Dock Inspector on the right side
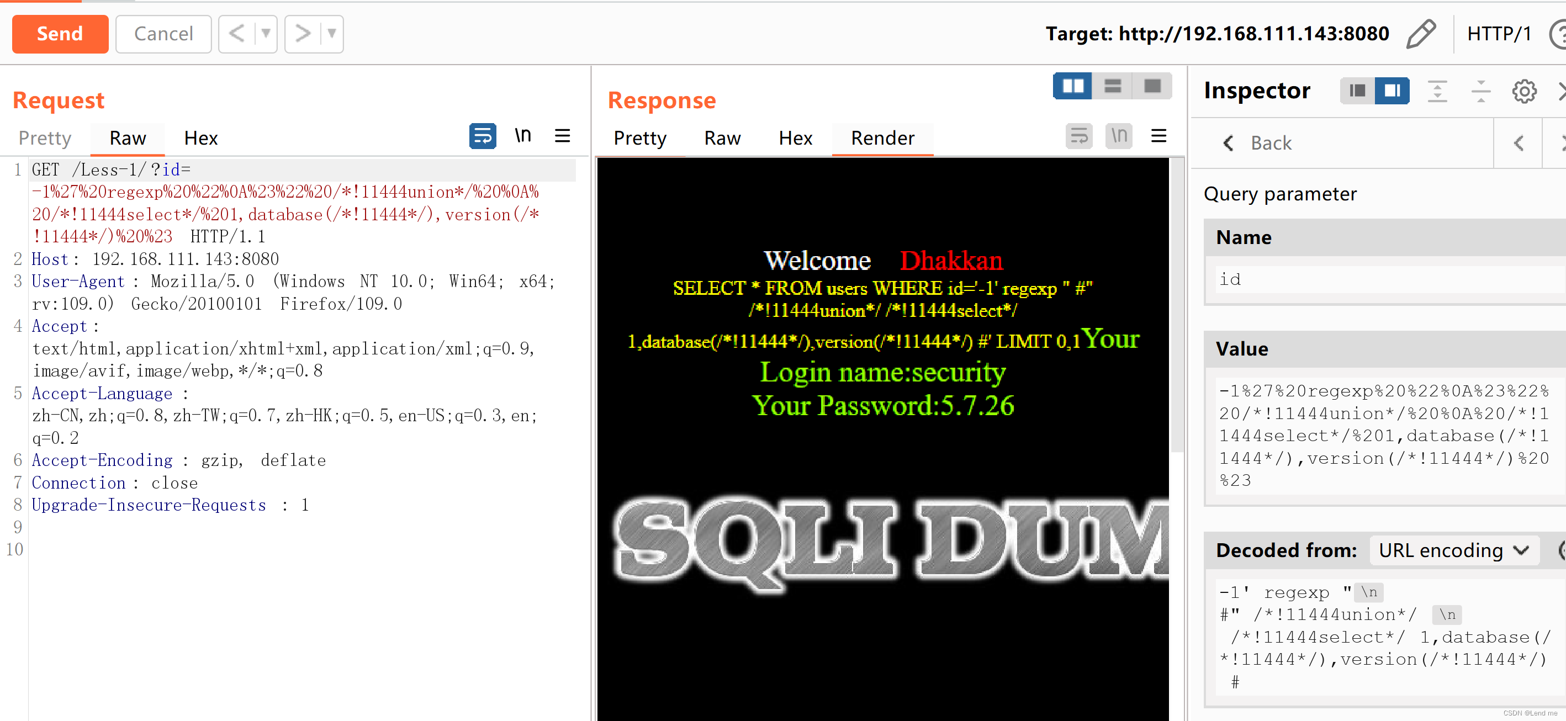 1393,91
